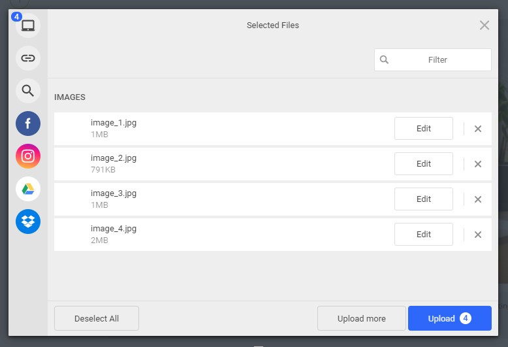Remove image_2.jpg from the selected files

[x=478, y=164]
